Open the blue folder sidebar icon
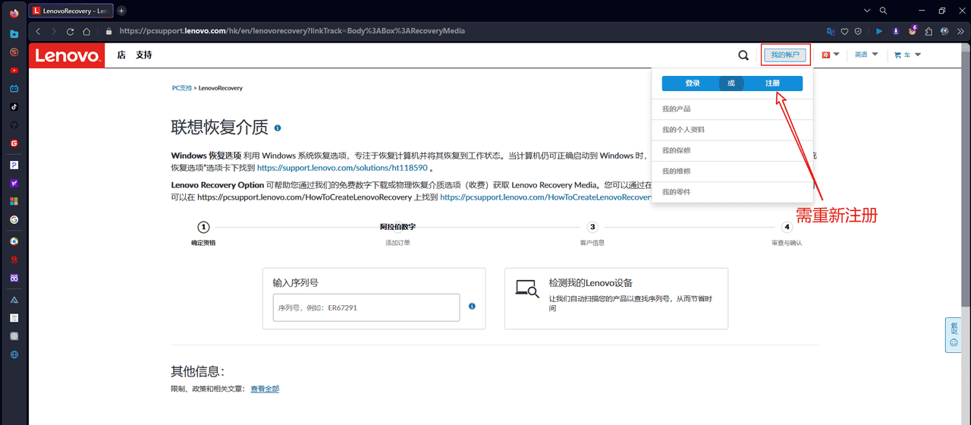This screenshot has width=971, height=425. 14,34
